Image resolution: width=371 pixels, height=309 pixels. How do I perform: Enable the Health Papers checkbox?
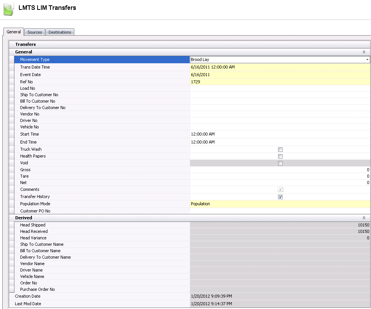tap(280, 156)
